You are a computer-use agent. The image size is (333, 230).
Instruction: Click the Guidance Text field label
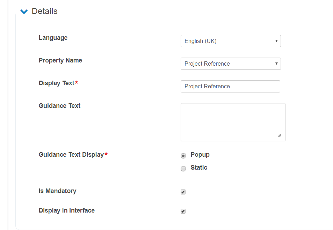click(x=59, y=106)
